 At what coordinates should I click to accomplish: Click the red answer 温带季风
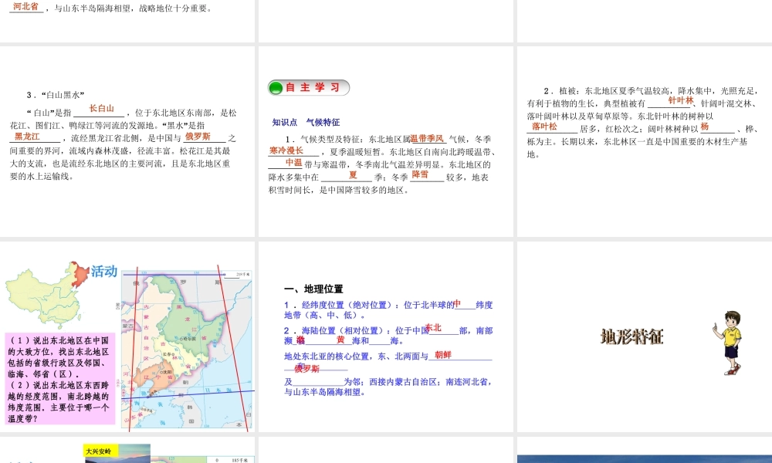pos(428,139)
